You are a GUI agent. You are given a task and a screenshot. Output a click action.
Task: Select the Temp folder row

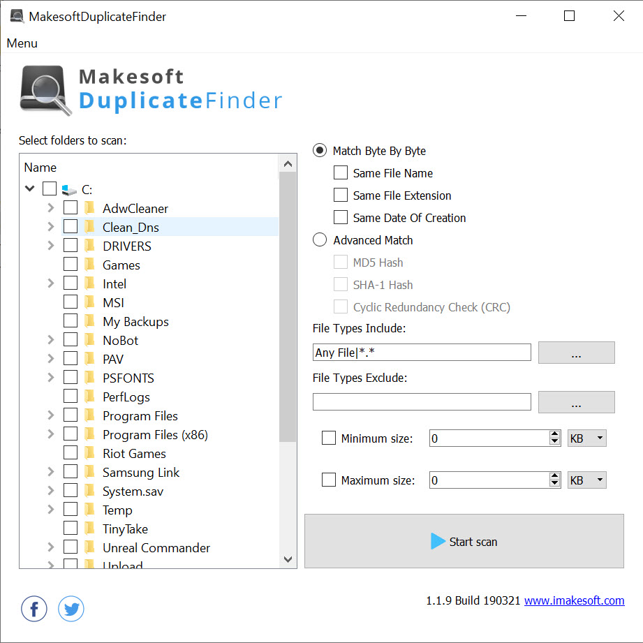click(170, 510)
